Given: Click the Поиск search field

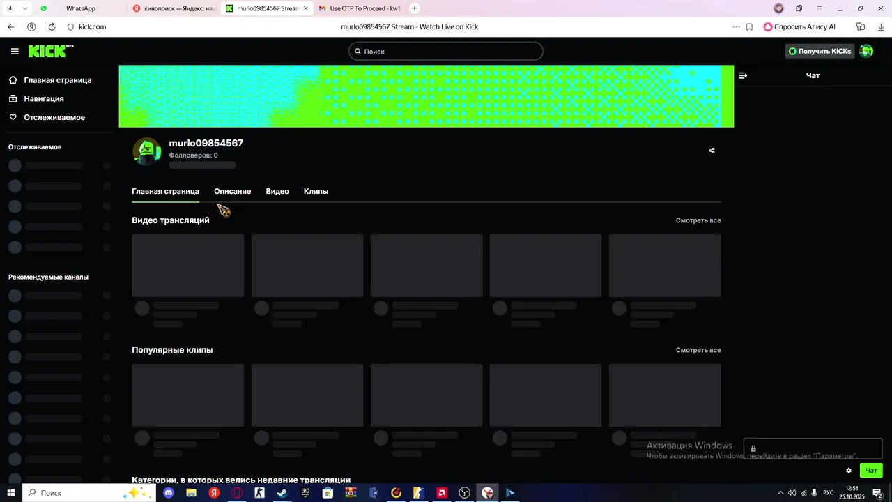Looking at the screenshot, I should tap(446, 51).
